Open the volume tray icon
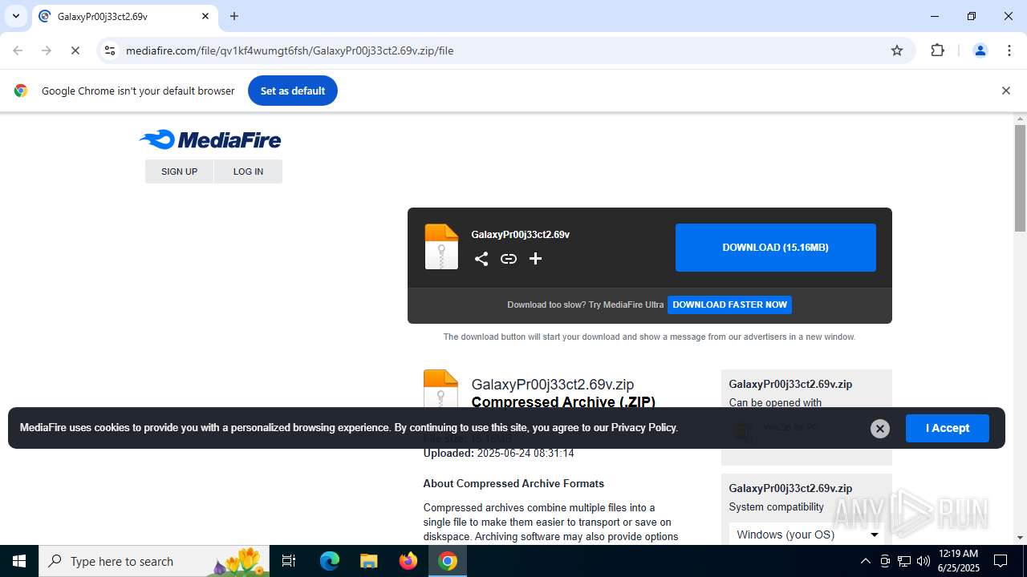 coord(923,561)
